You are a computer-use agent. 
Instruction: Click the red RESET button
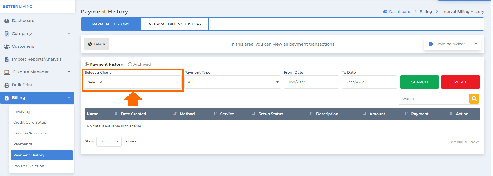click(460, 82)
